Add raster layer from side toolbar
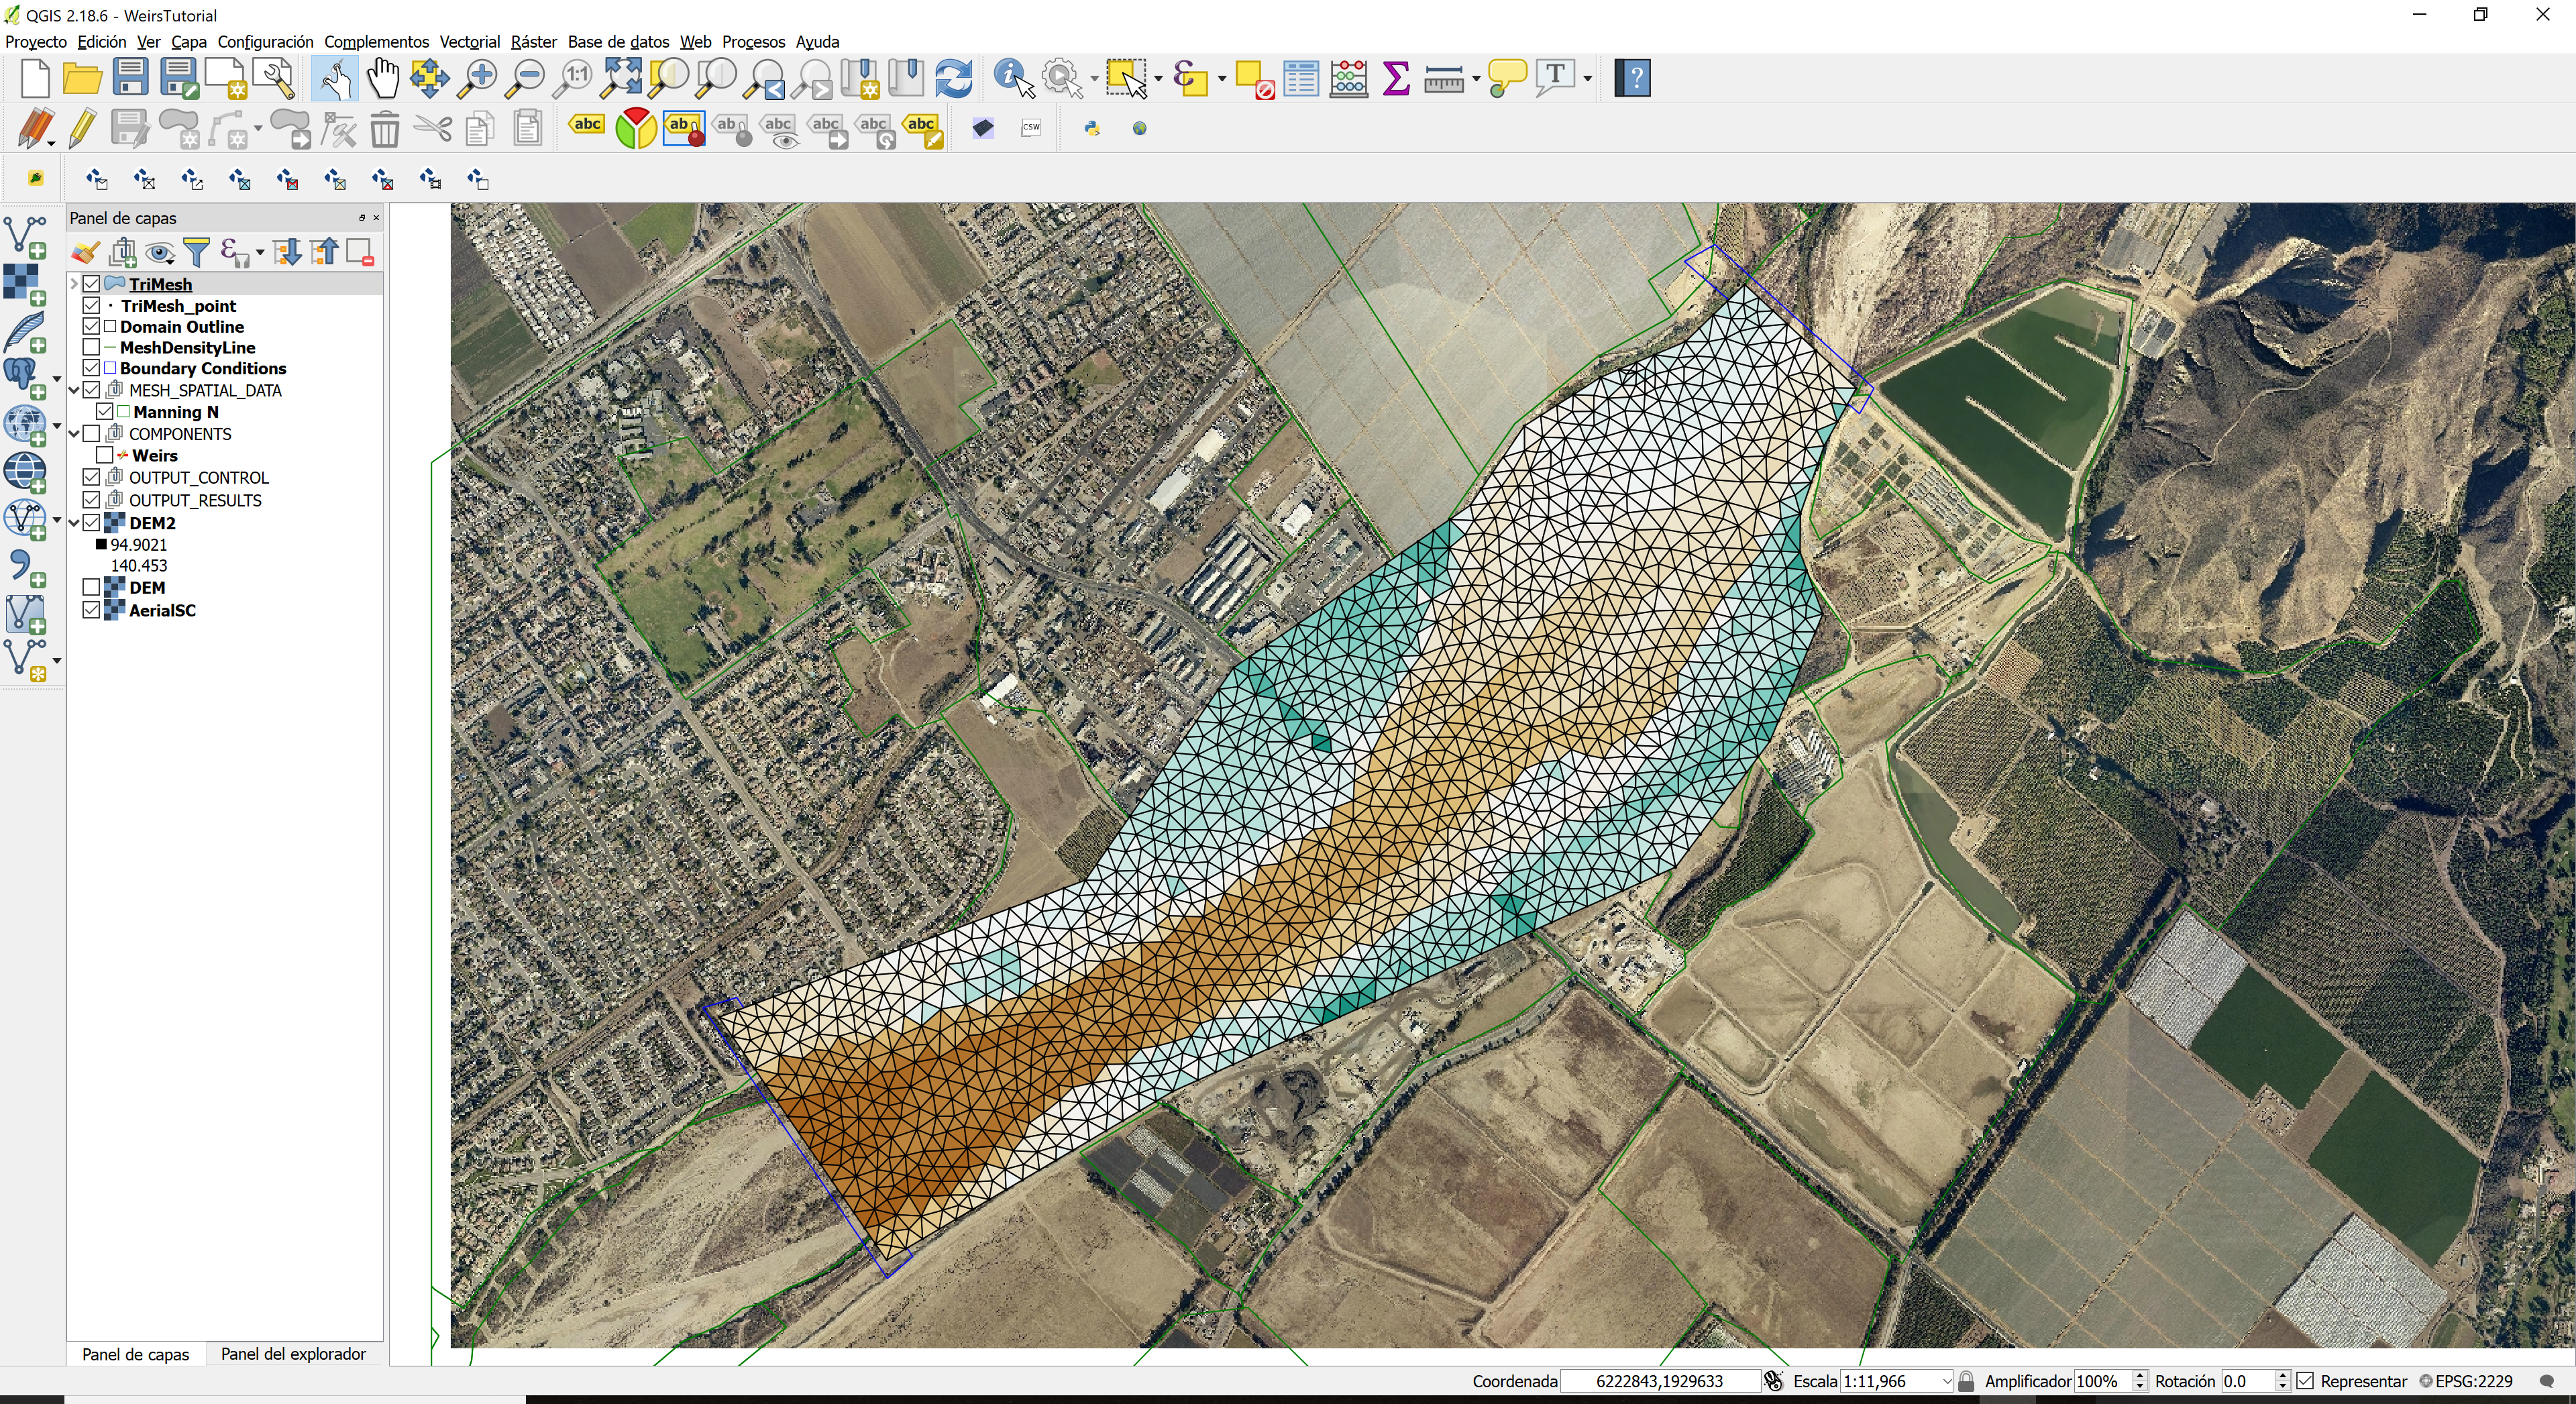2576x1404 pixels. [x=26, y=284]
